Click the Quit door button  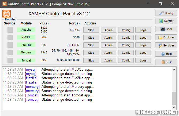click(166, 62)
